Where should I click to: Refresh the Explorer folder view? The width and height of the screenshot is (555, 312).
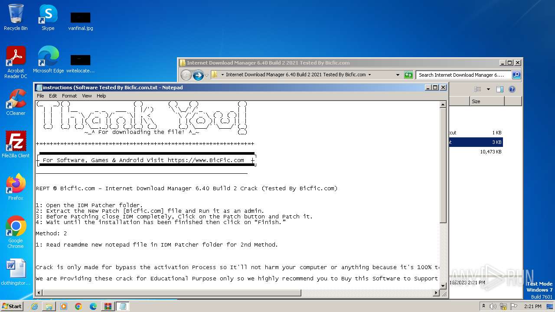(408, 75)
